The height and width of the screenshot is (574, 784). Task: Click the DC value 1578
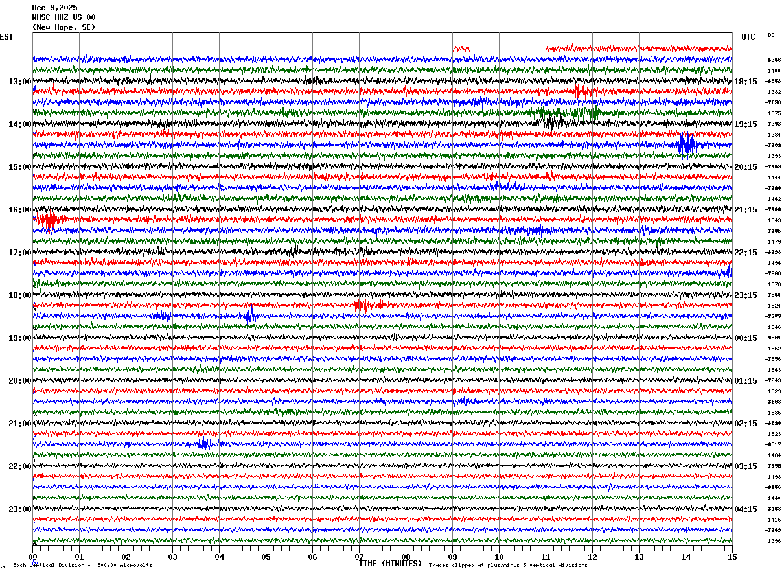coord(774,284)
